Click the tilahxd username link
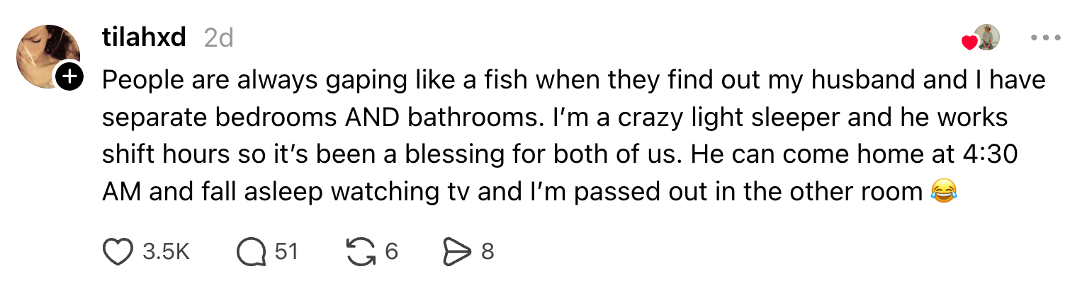Viewport: 1087px width, 286px height. pyautogui.click(x=144, y=38)
